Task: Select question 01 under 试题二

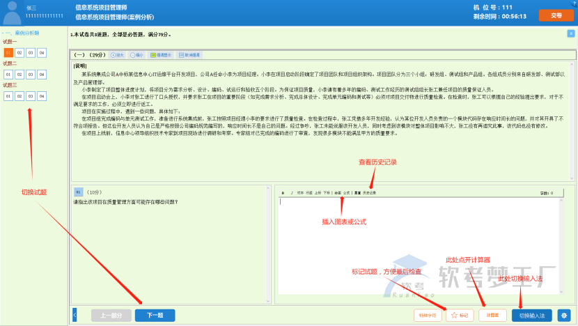Action: tap(8, 73)
